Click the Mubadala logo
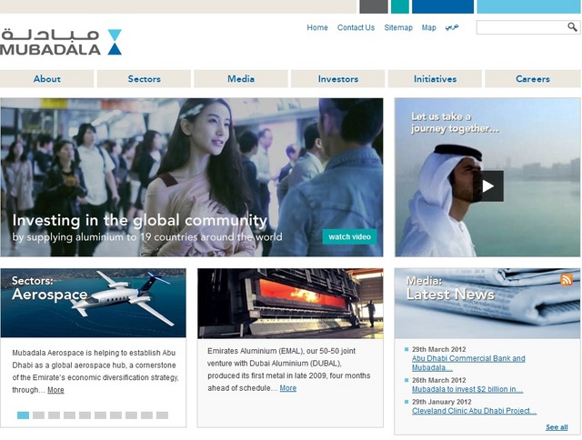 61,43
